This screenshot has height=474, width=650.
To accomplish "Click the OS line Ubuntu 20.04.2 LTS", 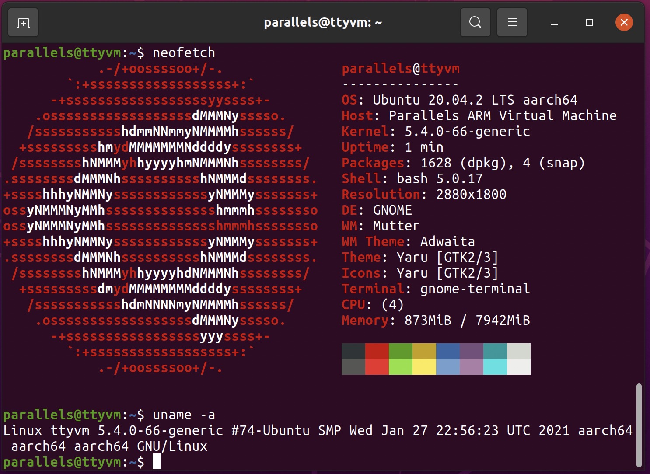I will pos(459,100).
